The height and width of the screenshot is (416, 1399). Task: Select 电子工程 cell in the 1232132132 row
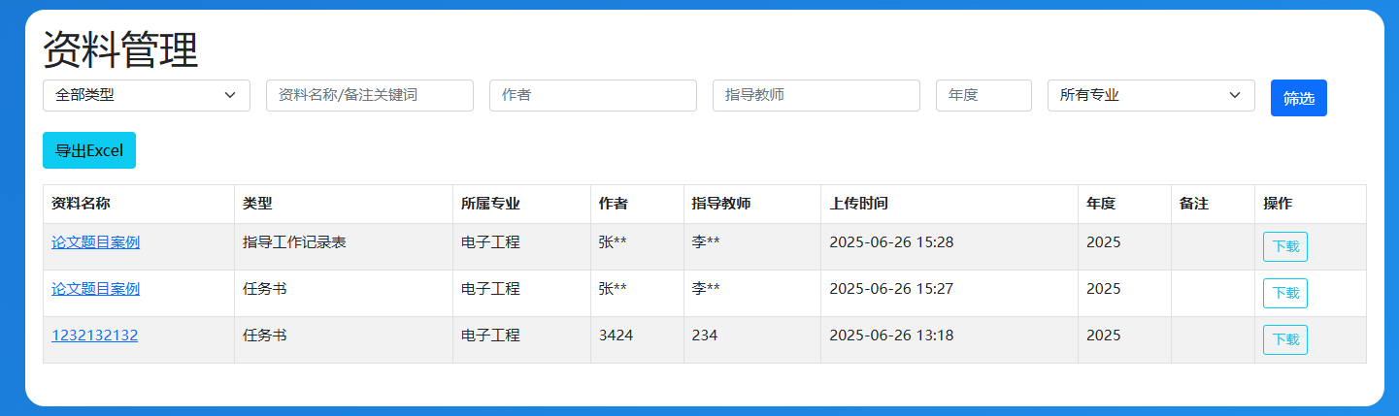tap(521, 339)
